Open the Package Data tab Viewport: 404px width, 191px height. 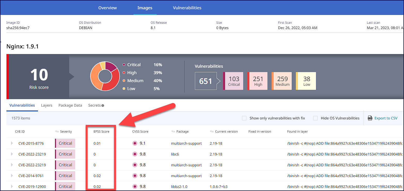coord(70,105)
